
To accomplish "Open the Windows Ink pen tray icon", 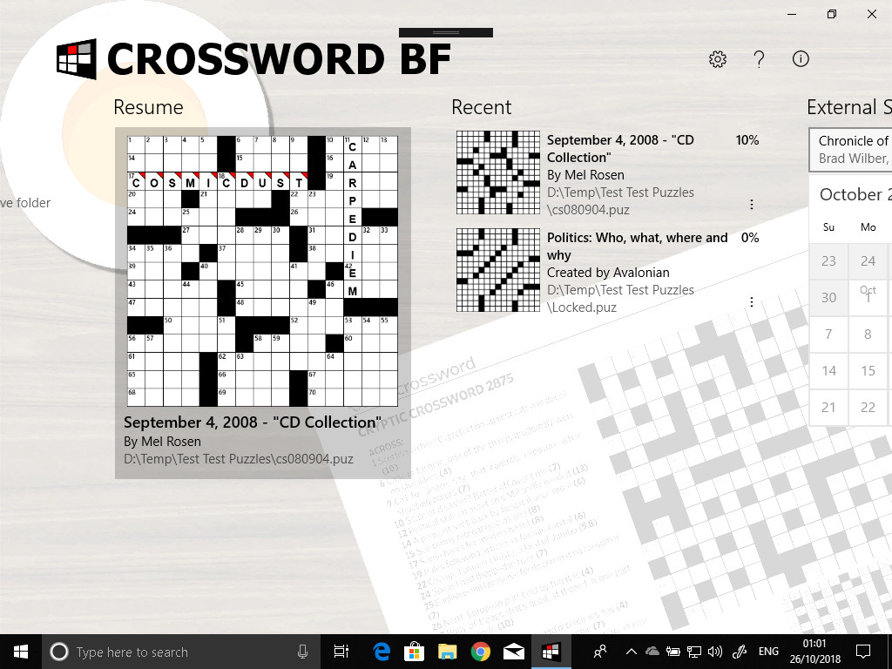I will point(739,652).
